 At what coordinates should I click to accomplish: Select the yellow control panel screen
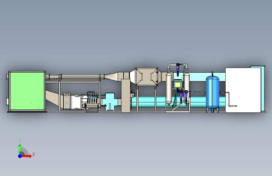[x=178, y=85]
